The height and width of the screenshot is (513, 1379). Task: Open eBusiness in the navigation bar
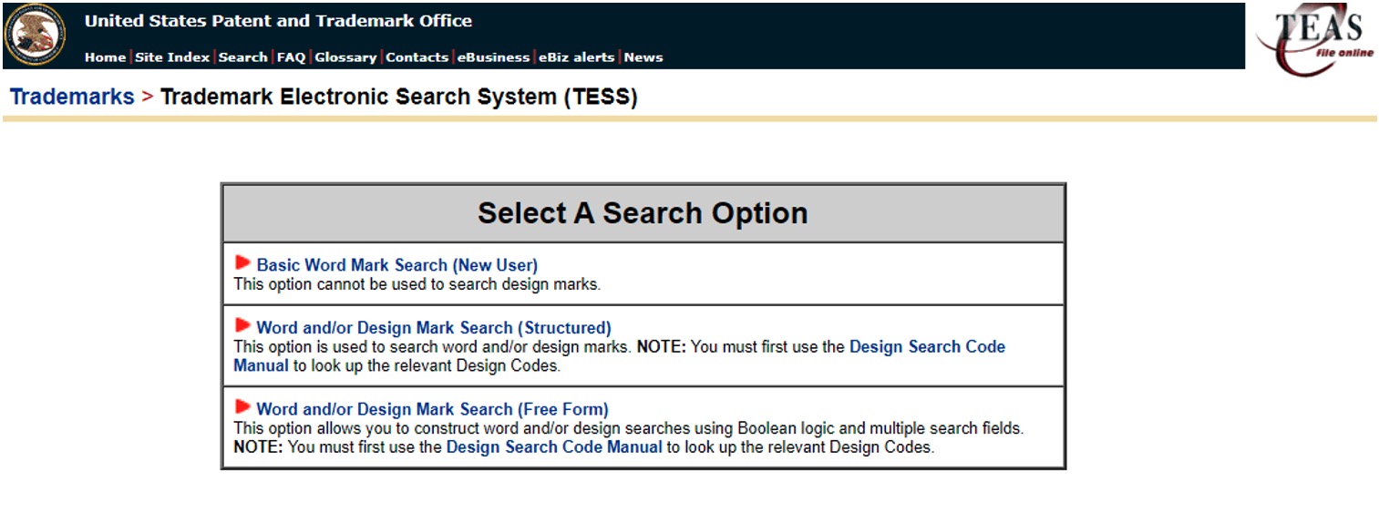pyautogui.click(x=493, y=57)
